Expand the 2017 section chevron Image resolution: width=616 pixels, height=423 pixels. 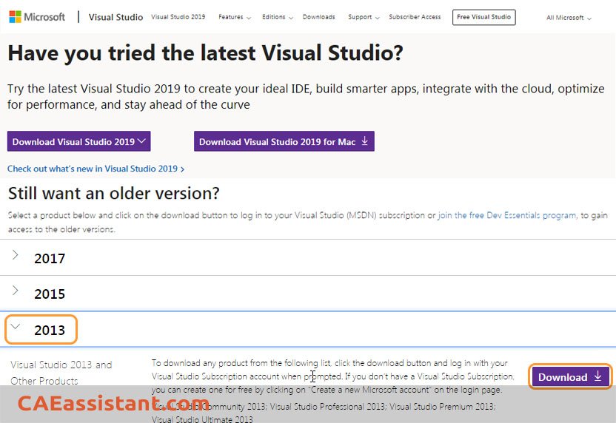coord(15,254)
